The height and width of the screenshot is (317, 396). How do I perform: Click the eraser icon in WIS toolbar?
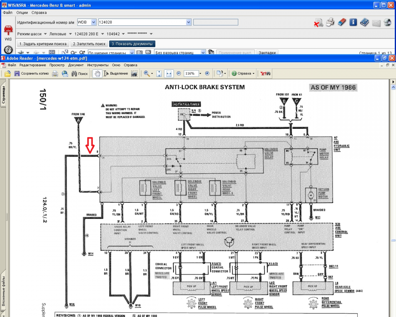click(x=342, y=22)
